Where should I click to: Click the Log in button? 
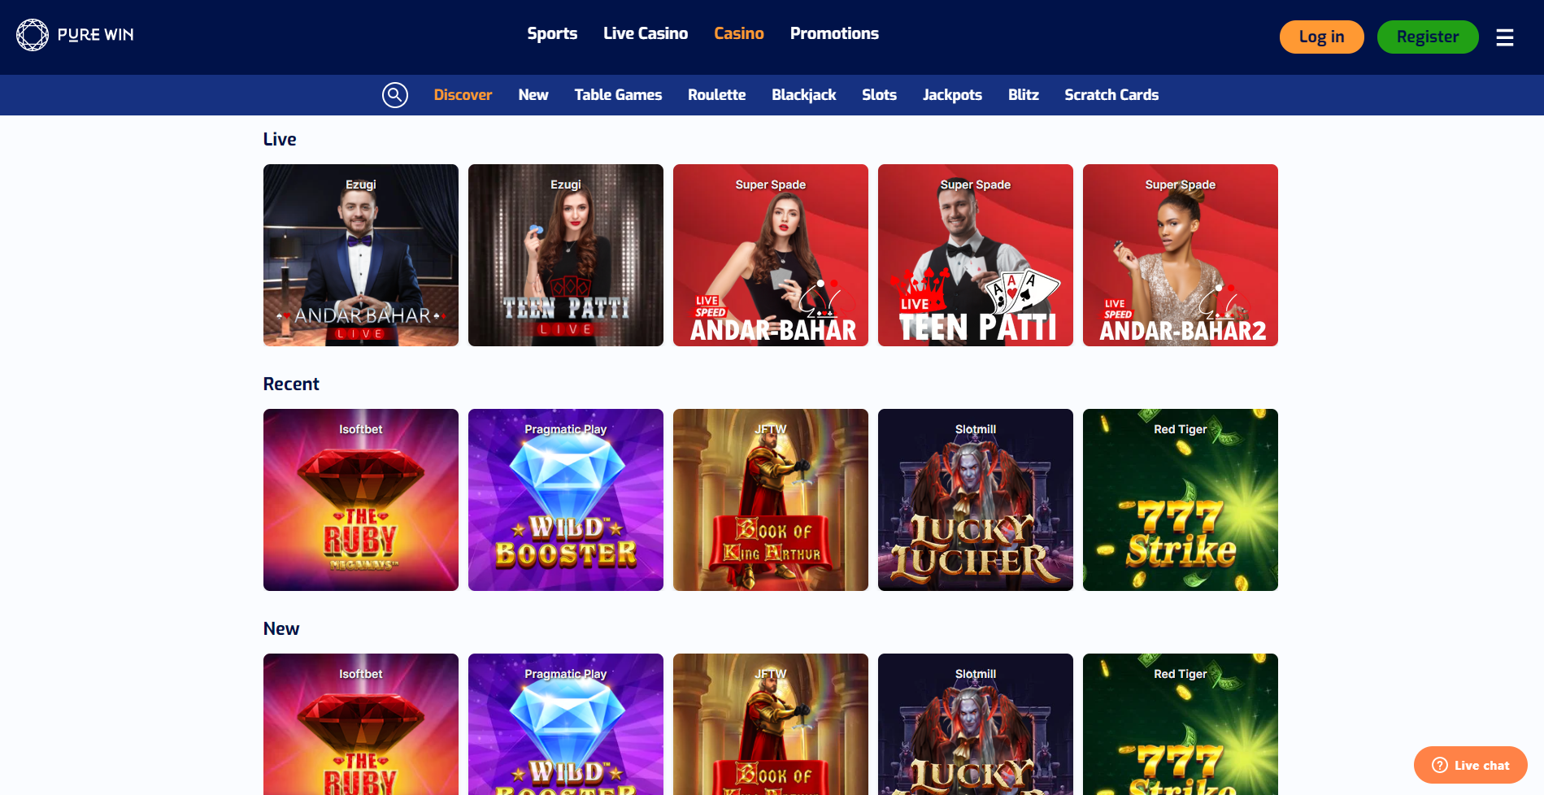1321,37
